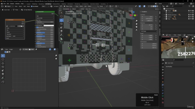Open the Output properties tab icon
195x109 pixels.
[163, 70]
